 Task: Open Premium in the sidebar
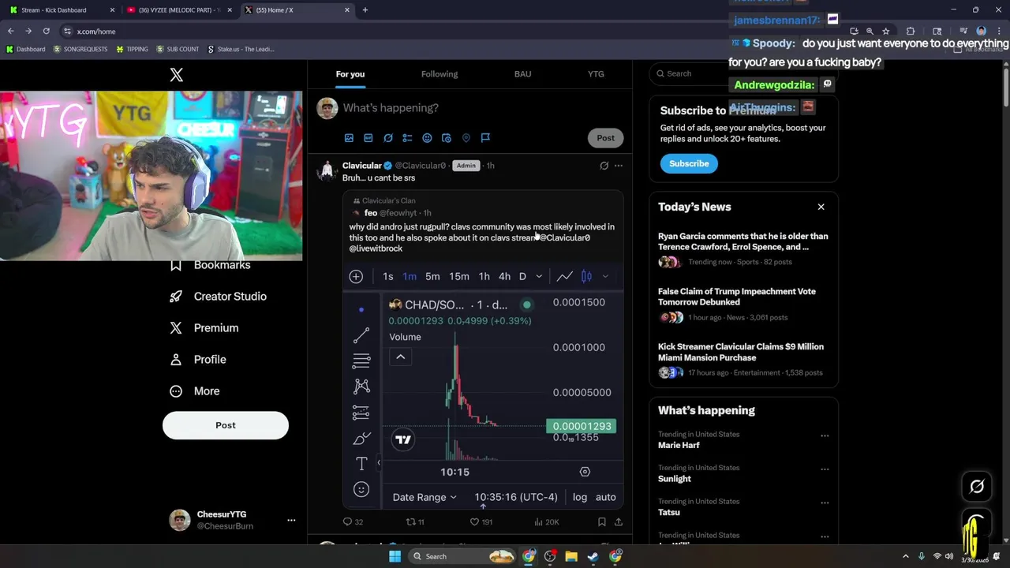click(204, 328)
